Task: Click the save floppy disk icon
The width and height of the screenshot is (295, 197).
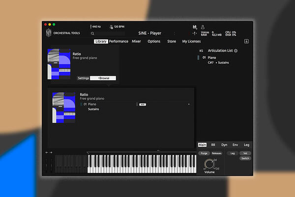Action: [195, 27]
